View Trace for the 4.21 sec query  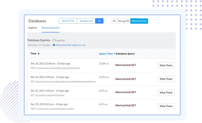166,106
